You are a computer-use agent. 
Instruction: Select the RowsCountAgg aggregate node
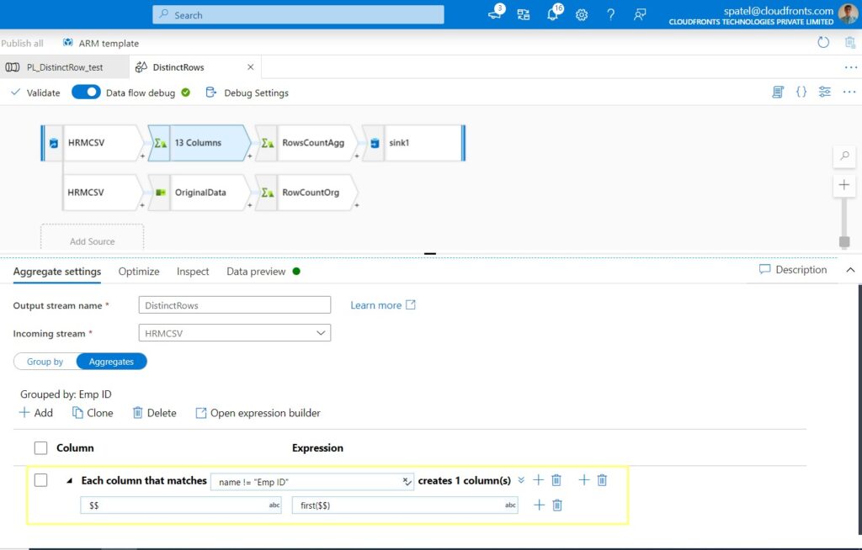306,143
